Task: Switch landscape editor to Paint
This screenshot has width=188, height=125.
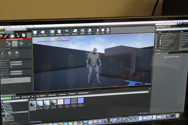Action: click(21, 43)
